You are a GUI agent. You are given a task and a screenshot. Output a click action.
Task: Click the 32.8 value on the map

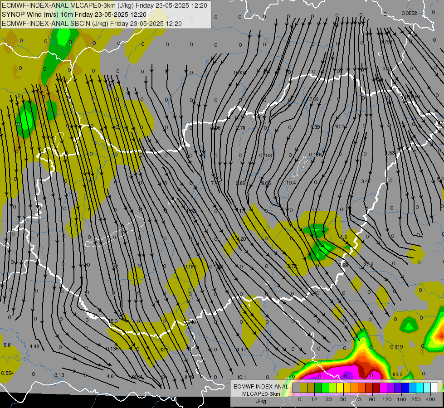(x=164, y=350)
